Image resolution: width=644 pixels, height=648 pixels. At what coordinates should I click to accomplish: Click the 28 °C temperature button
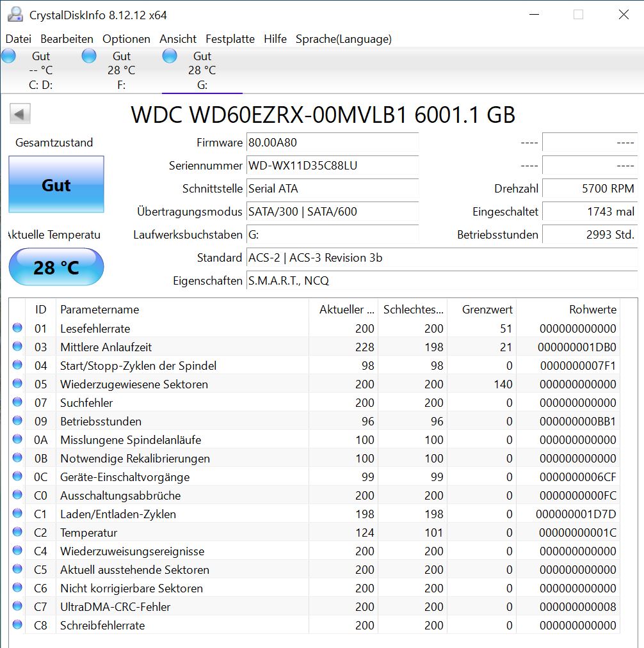click(x=56, y=267)
